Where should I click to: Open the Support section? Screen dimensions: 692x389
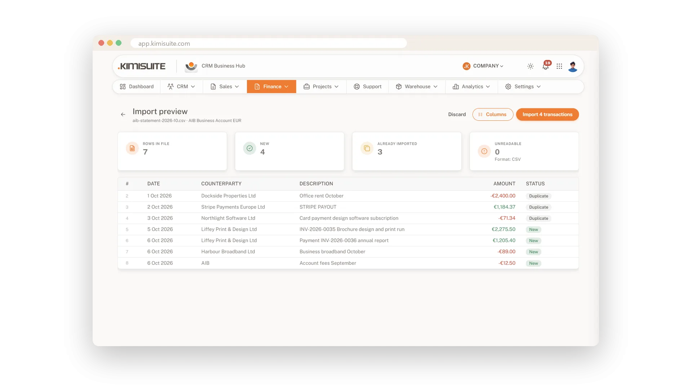click(x=367, y=86)
